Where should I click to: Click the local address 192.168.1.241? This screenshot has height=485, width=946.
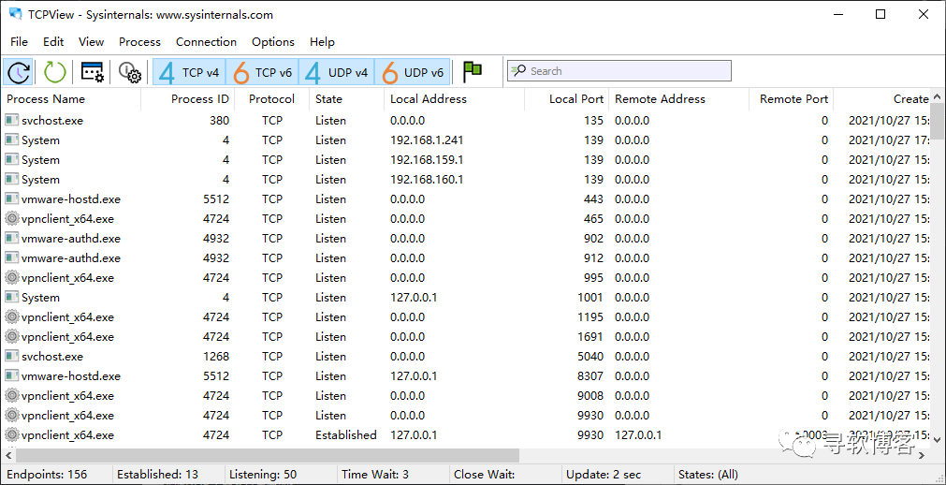[x=427, y=140]
